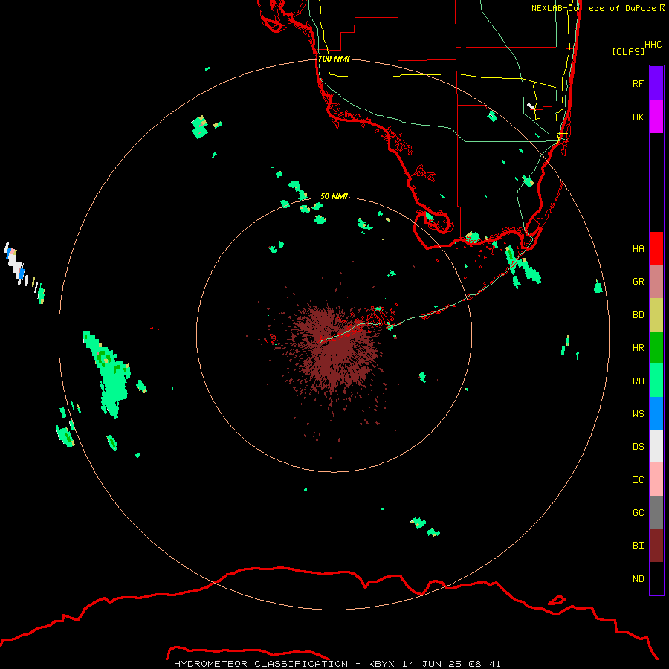Click the WS legend label
The height and width of the screenshot is (669, 669).
click(638, 413)
